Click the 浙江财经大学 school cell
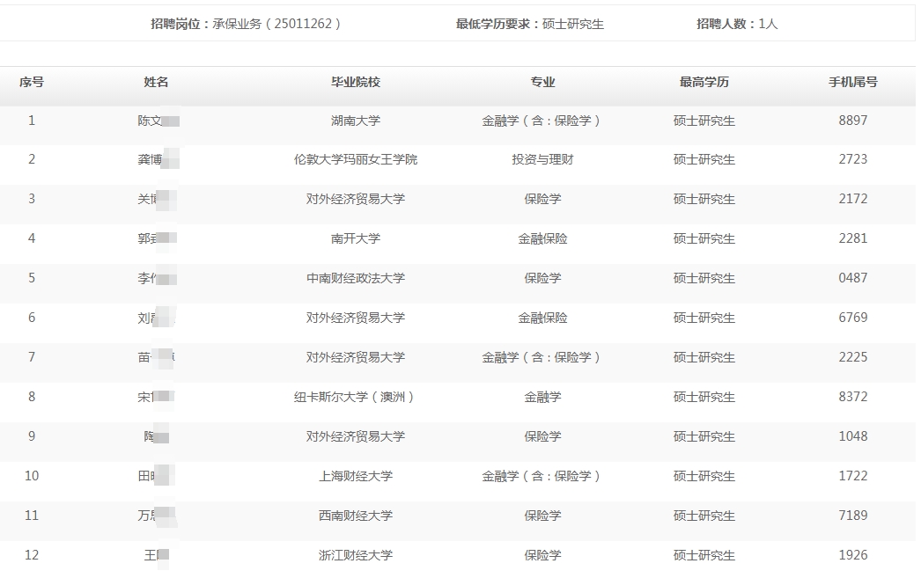 coord(355,555)
